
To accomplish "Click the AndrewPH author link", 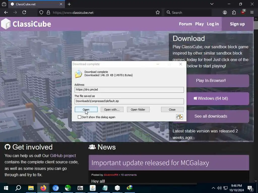I will [111, 175].
